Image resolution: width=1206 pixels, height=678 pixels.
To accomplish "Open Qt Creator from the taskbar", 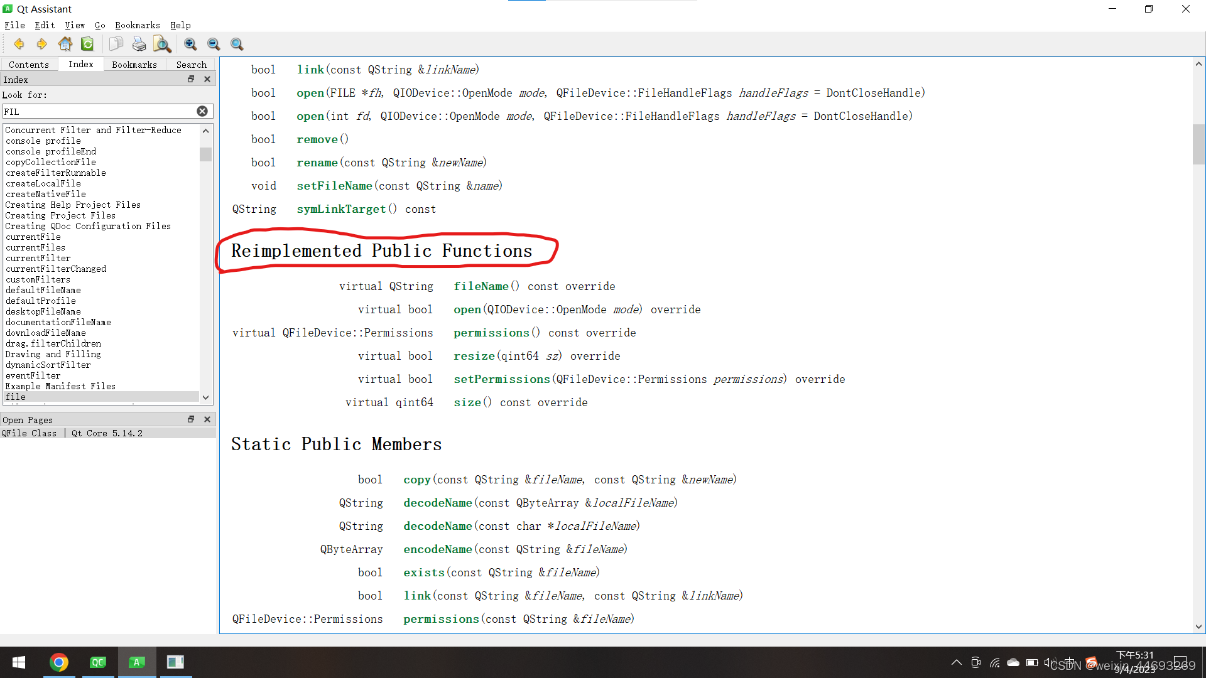I will 98,662.
